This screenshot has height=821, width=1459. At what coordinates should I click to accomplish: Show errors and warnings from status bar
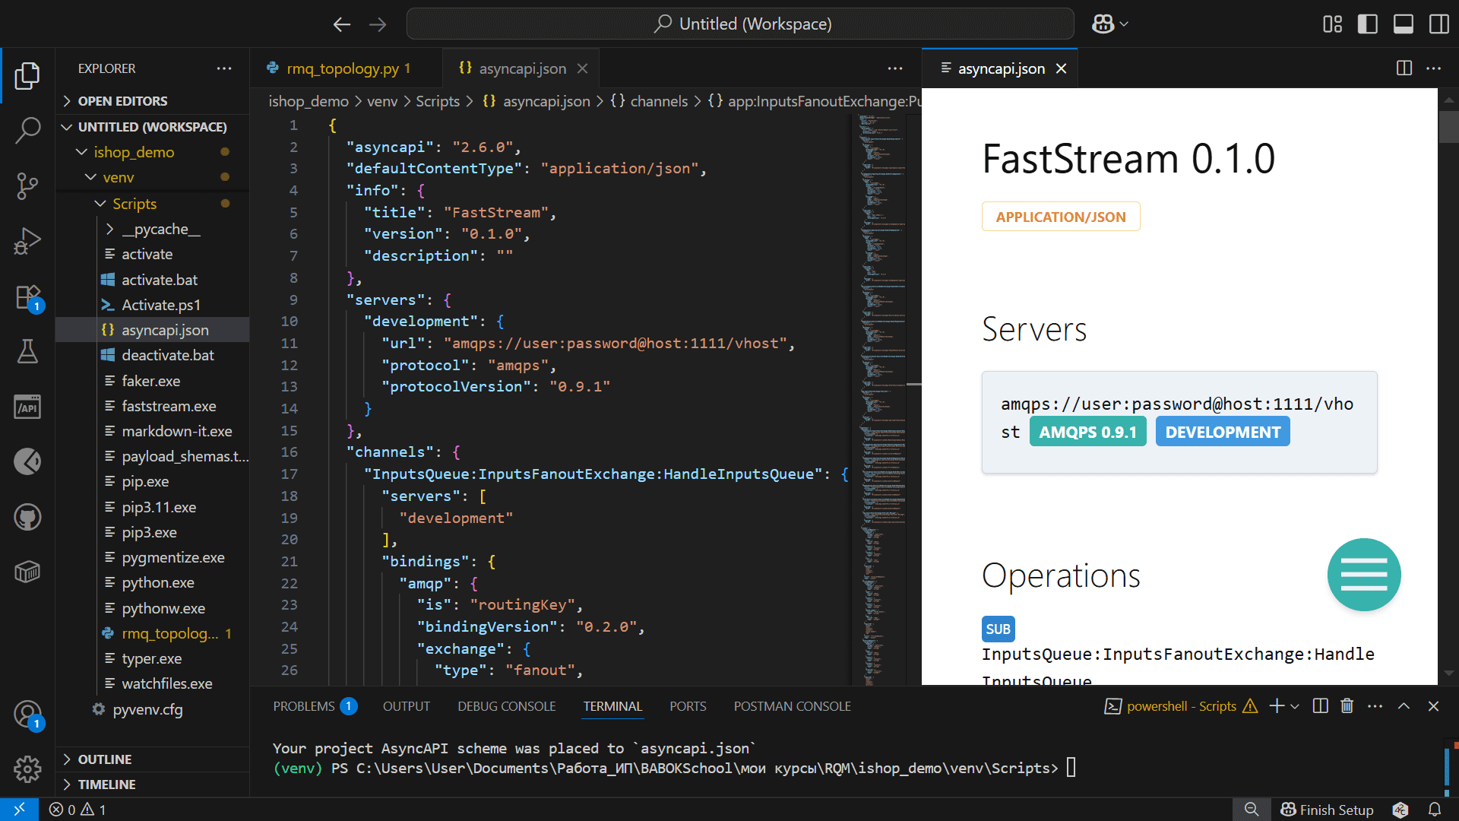[x=78, y=810]
